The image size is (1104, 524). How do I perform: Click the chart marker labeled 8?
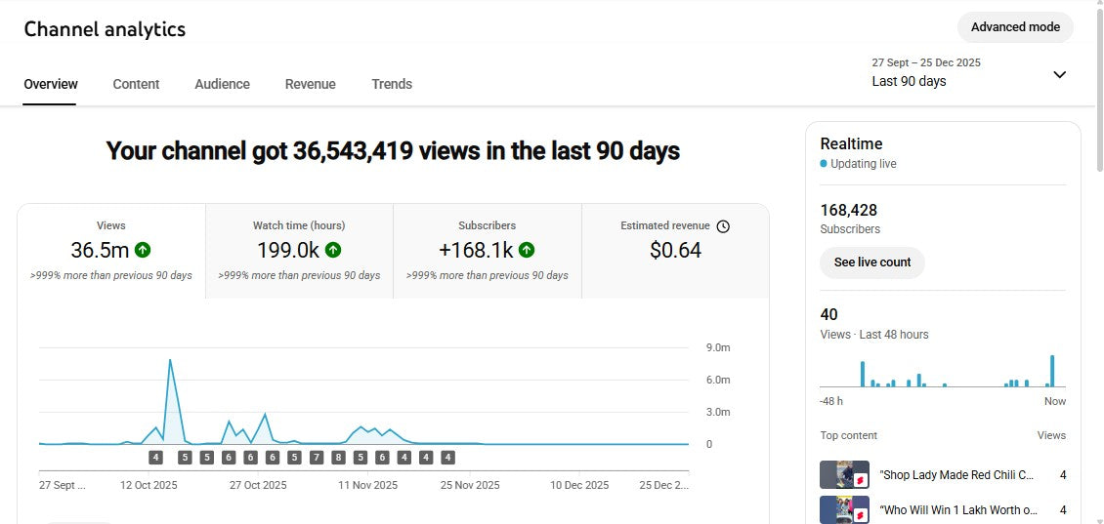pos(338,457)
